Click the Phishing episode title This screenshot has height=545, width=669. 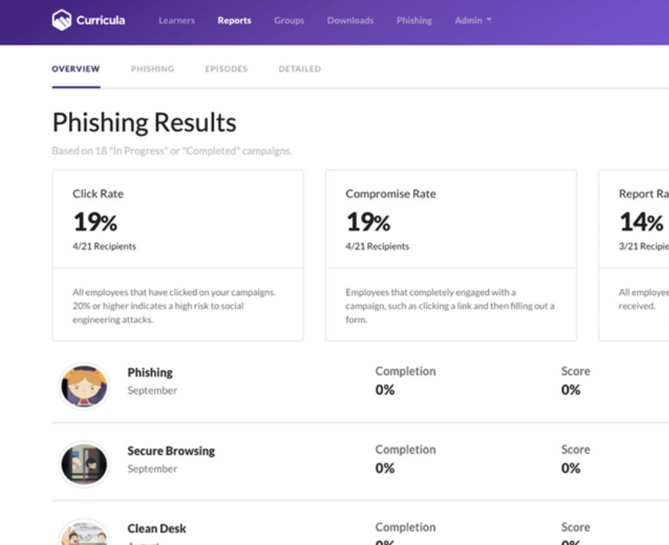(x=150, y=373)
